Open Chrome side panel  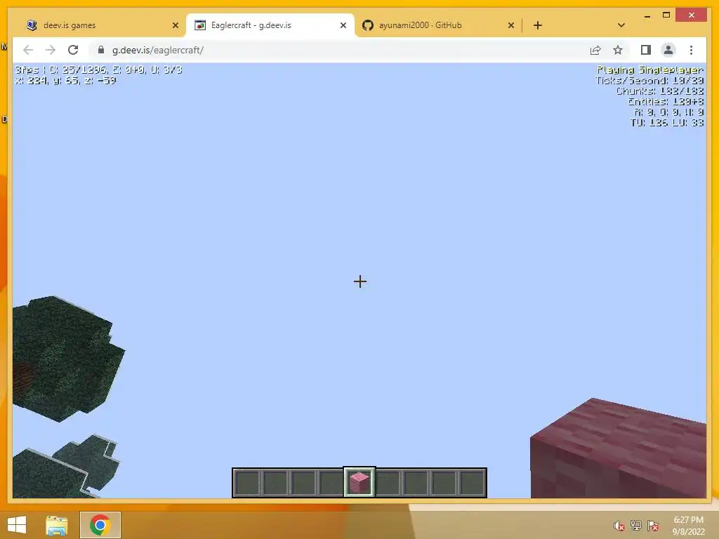(x=646, y=50)
